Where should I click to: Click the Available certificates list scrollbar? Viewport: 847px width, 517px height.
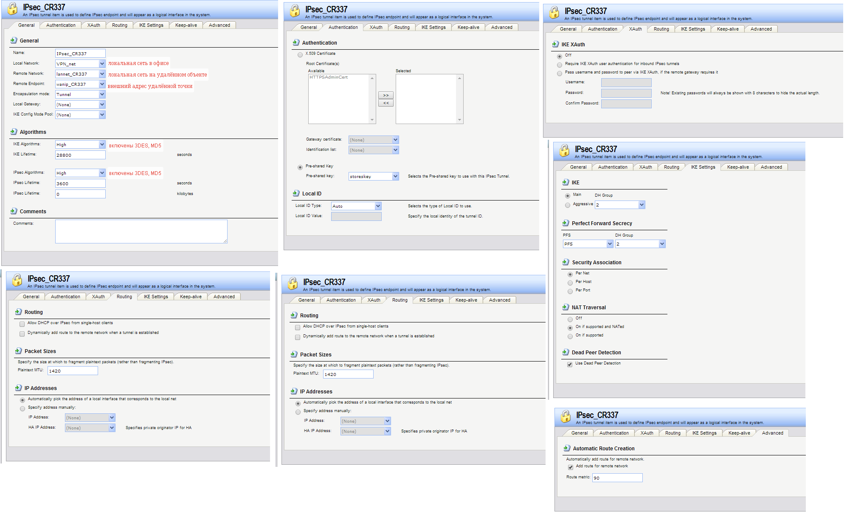click(372, 99)
